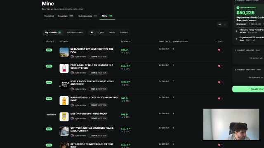264x148 pixels.
Task: Click the STATUS column header
Action: click(x=49, y=42)
